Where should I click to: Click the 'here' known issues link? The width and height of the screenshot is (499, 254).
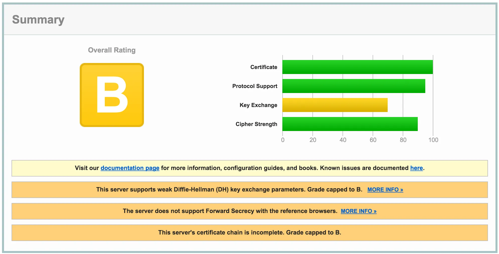[416, 168]
